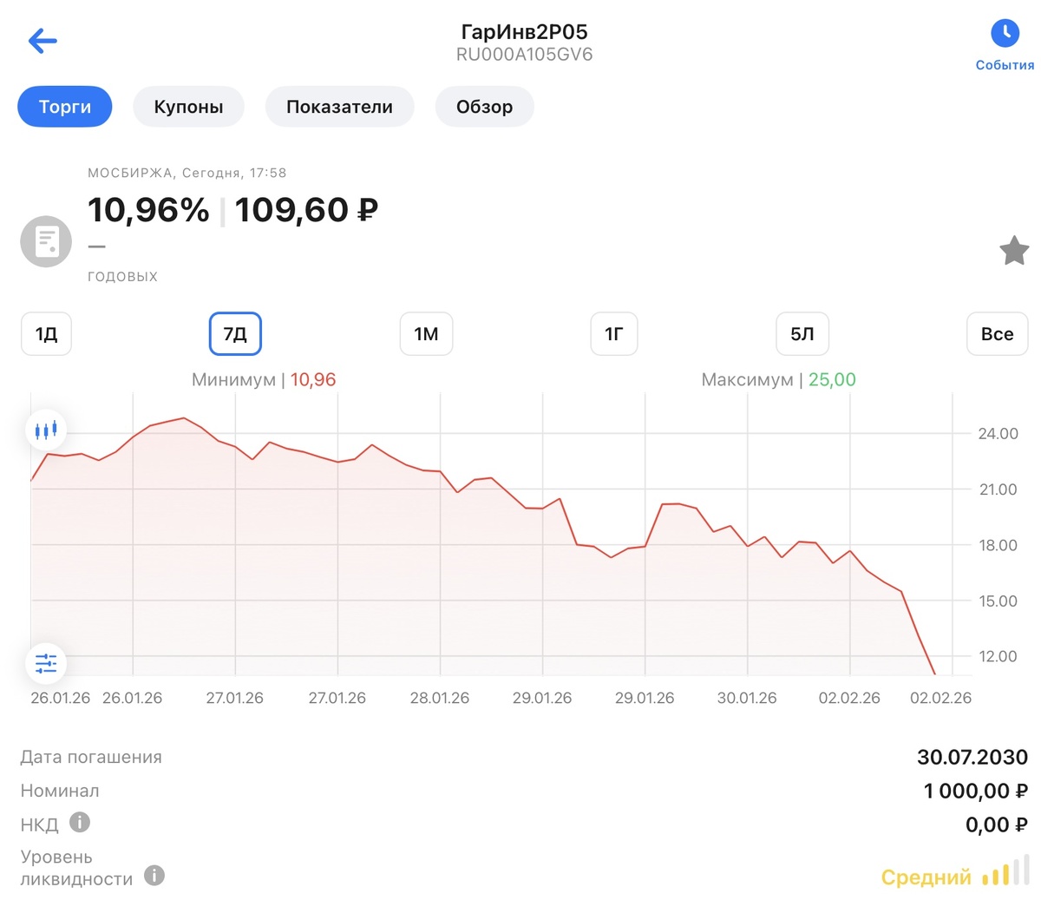Viewport: 1041px width, 913px height.
Task: Switch to the Обзор tab
Action: tap(484, 107)
